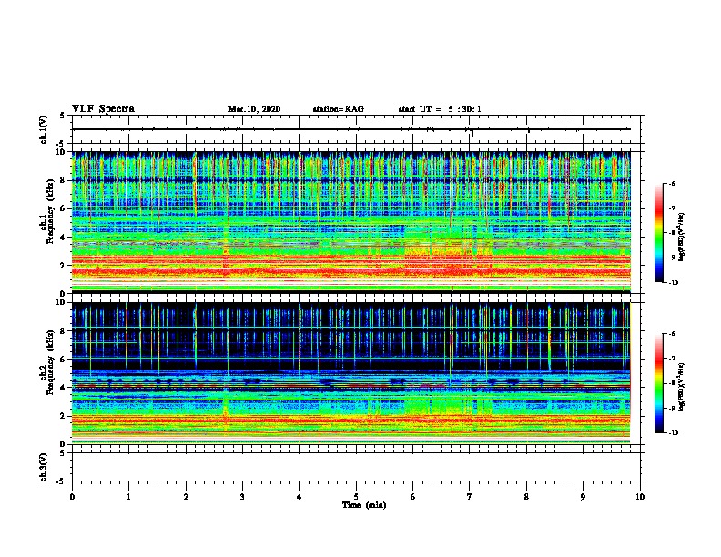Click the time axis tick label "1"
The image size is (721, 557).
point(128,497)
